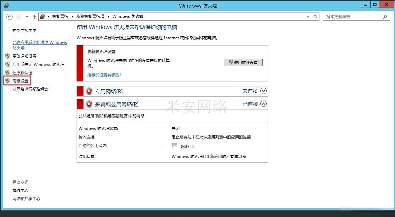The image size is (395, 217).
Task: Click the 活动的公用网络: label
Action: click(93, 146)
